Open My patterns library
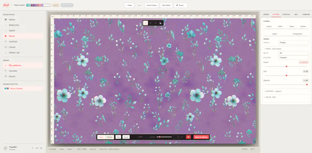The width and height of the screenshot is (312, 153). click(23, 65)
